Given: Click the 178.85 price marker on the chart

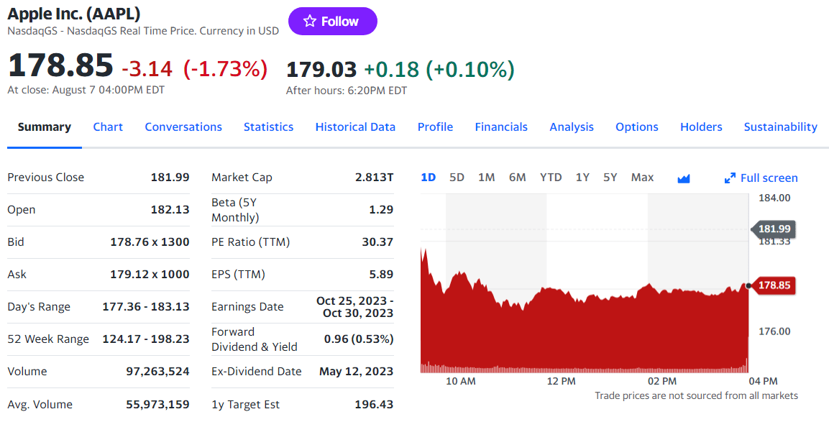Looking at the screenshot, I should (x=774, y=285).
